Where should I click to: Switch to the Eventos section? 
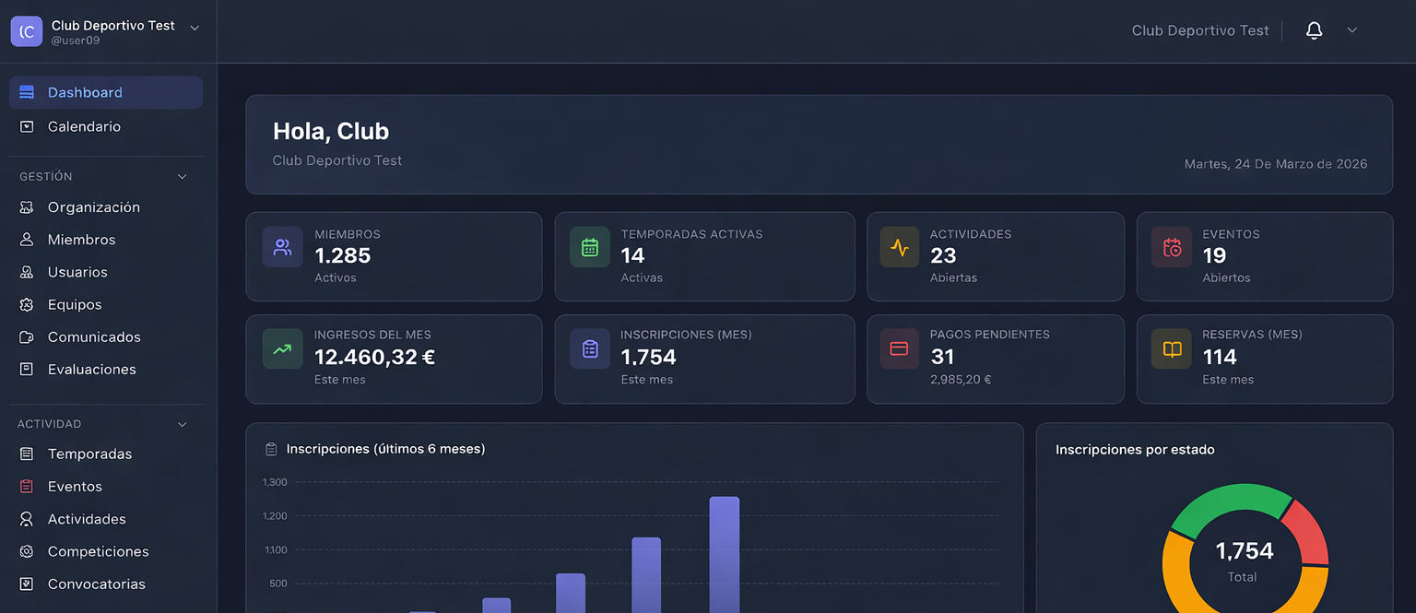75,486
